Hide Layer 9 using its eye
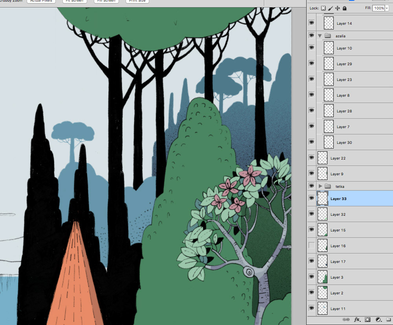Screen dimensions: 393x325 tap(312, 173)
